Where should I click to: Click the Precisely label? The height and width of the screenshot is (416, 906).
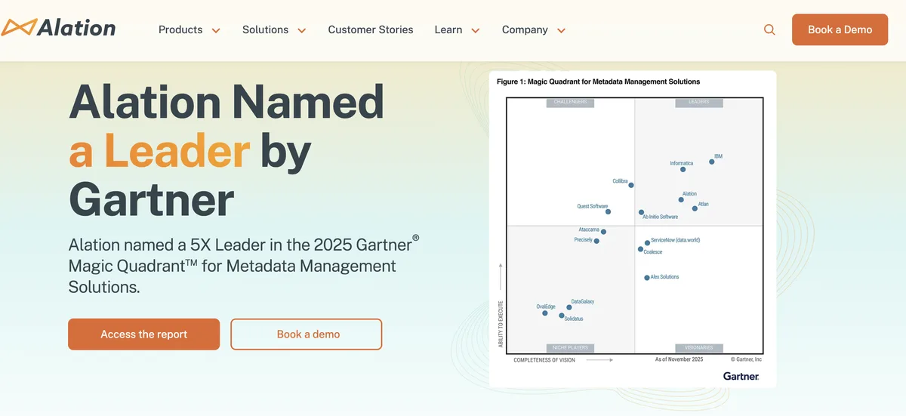(584, 239)
